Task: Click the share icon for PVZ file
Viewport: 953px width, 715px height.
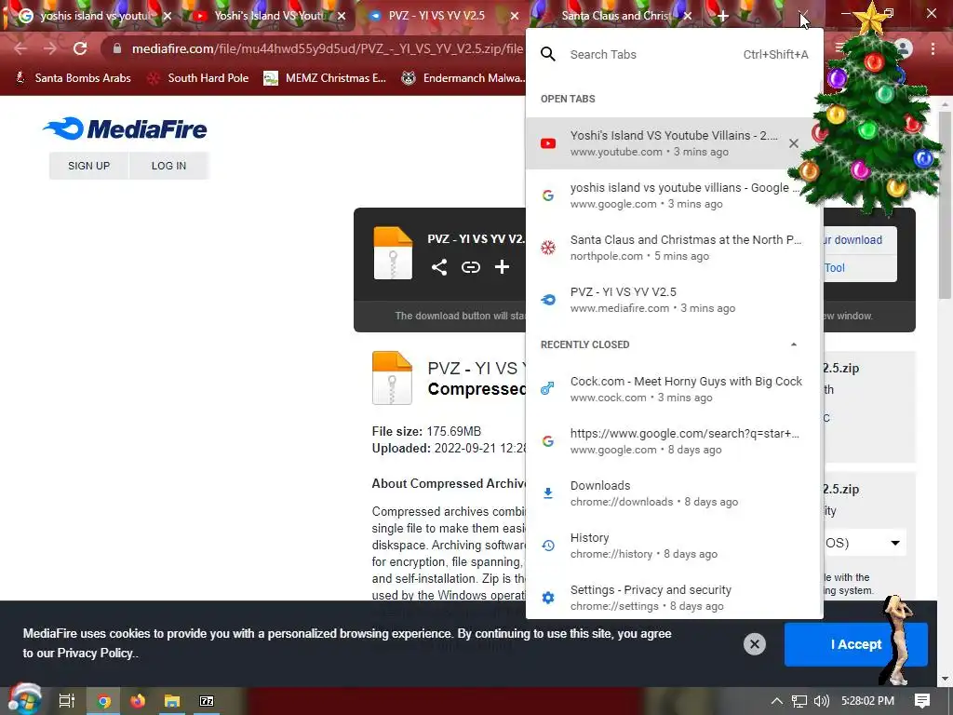Action: coord(439,267)
